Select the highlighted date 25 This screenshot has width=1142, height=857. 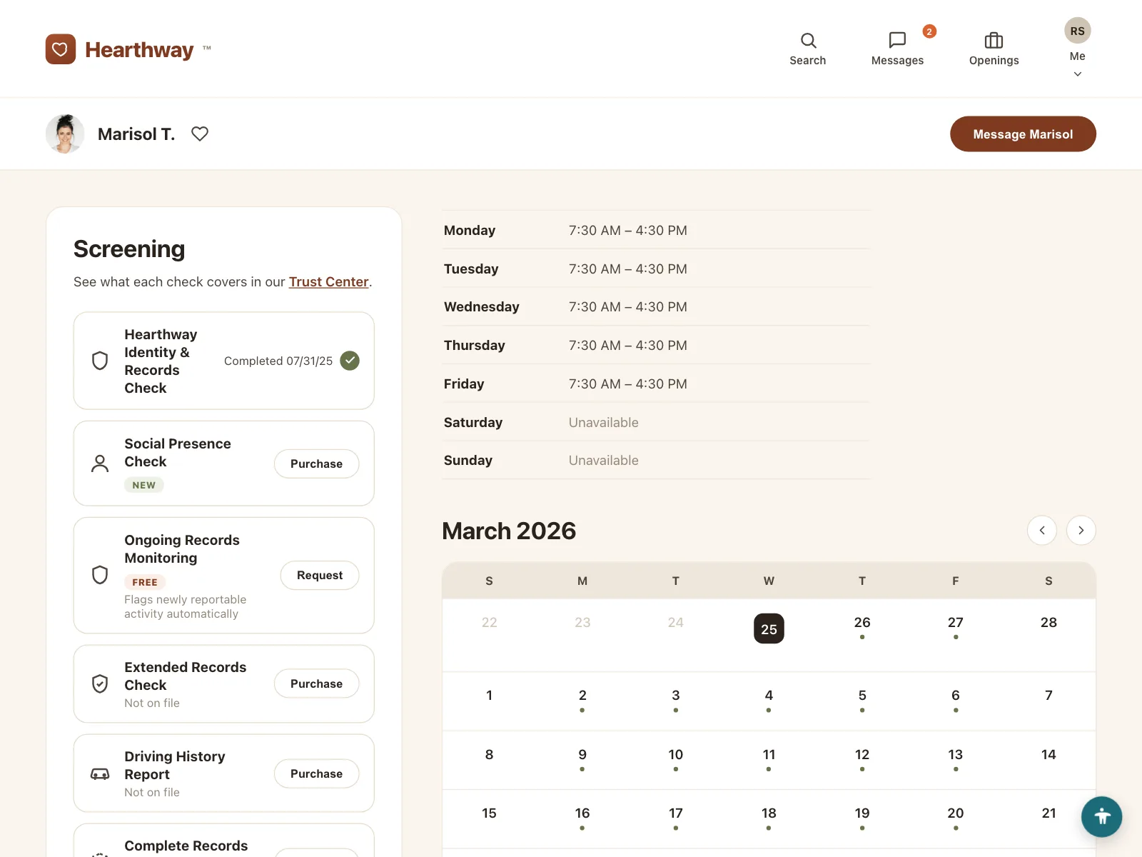coord(769,628)
